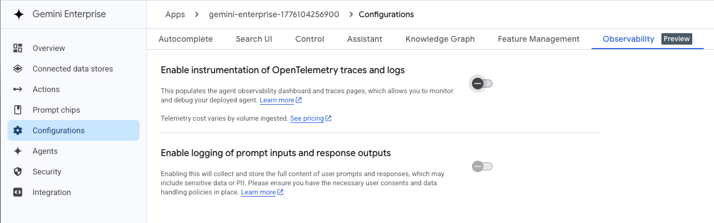Image resolution: width=714 pixels, height=223 pixels.
Task: Click the Configurations breadcrumb
Action: [386, 14]
